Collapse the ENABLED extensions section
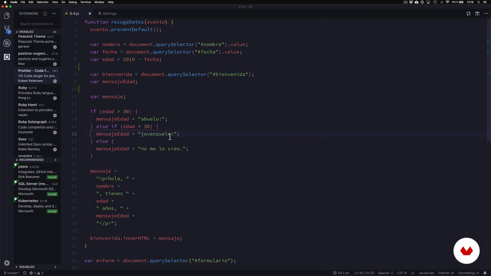Image resolution: width=491 pixels, height=276 pixels. click(37, 32)
